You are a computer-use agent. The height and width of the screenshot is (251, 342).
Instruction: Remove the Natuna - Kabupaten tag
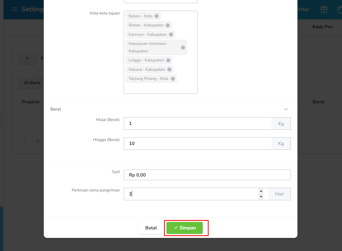click(x=169, y=69)
